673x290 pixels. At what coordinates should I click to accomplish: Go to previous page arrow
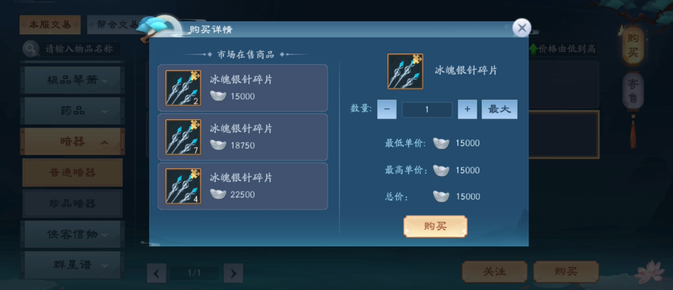(157, 273)
